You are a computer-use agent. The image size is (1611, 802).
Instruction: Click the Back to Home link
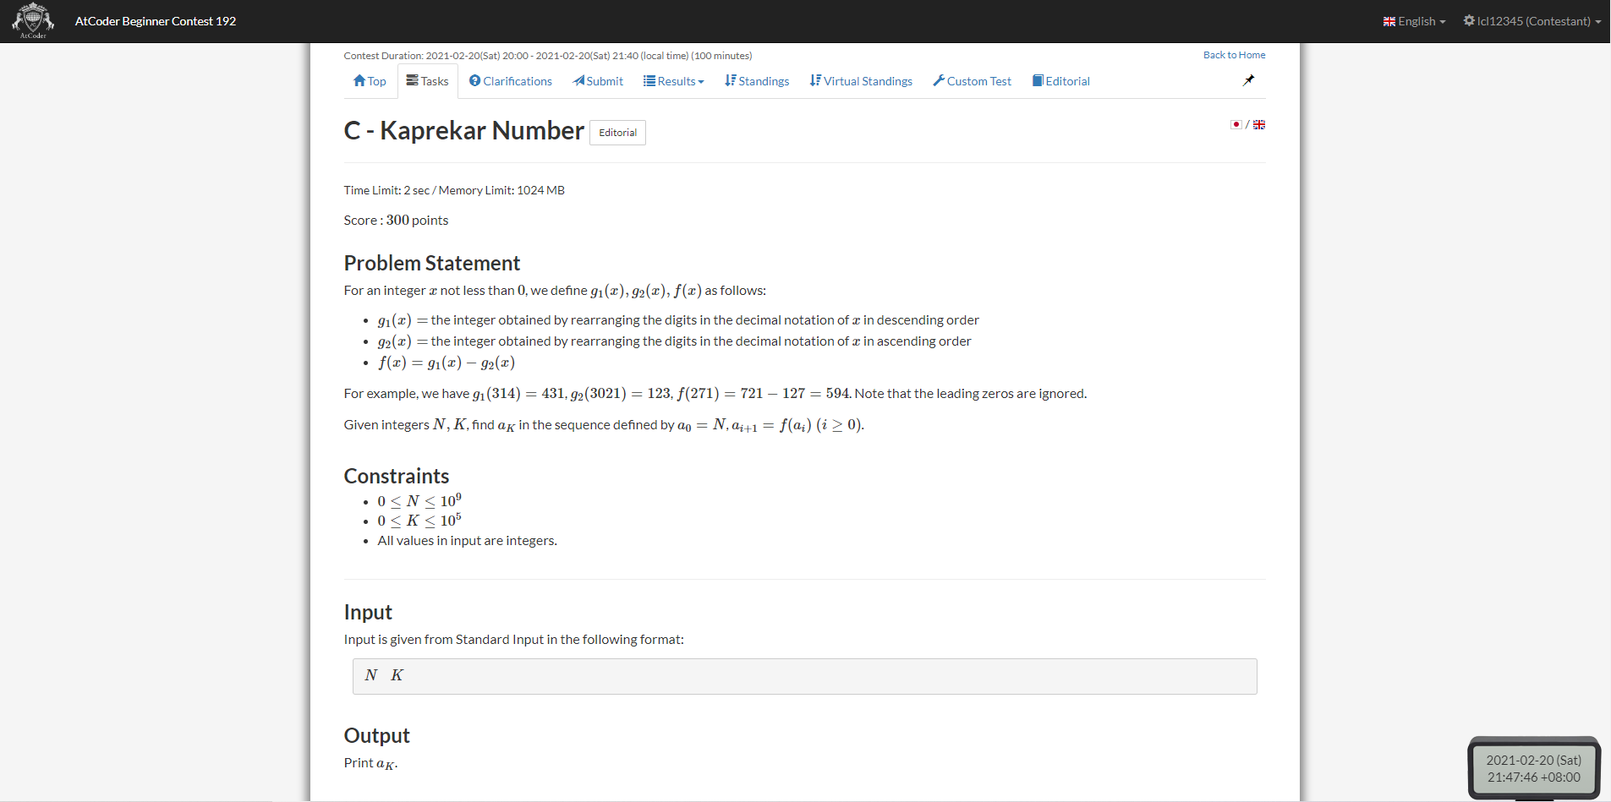click(x=1234, y=55)
